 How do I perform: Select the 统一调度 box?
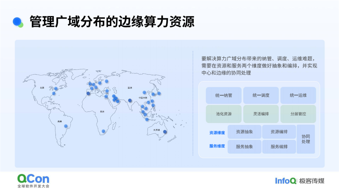pyautogui.click(x=261, y=95)
